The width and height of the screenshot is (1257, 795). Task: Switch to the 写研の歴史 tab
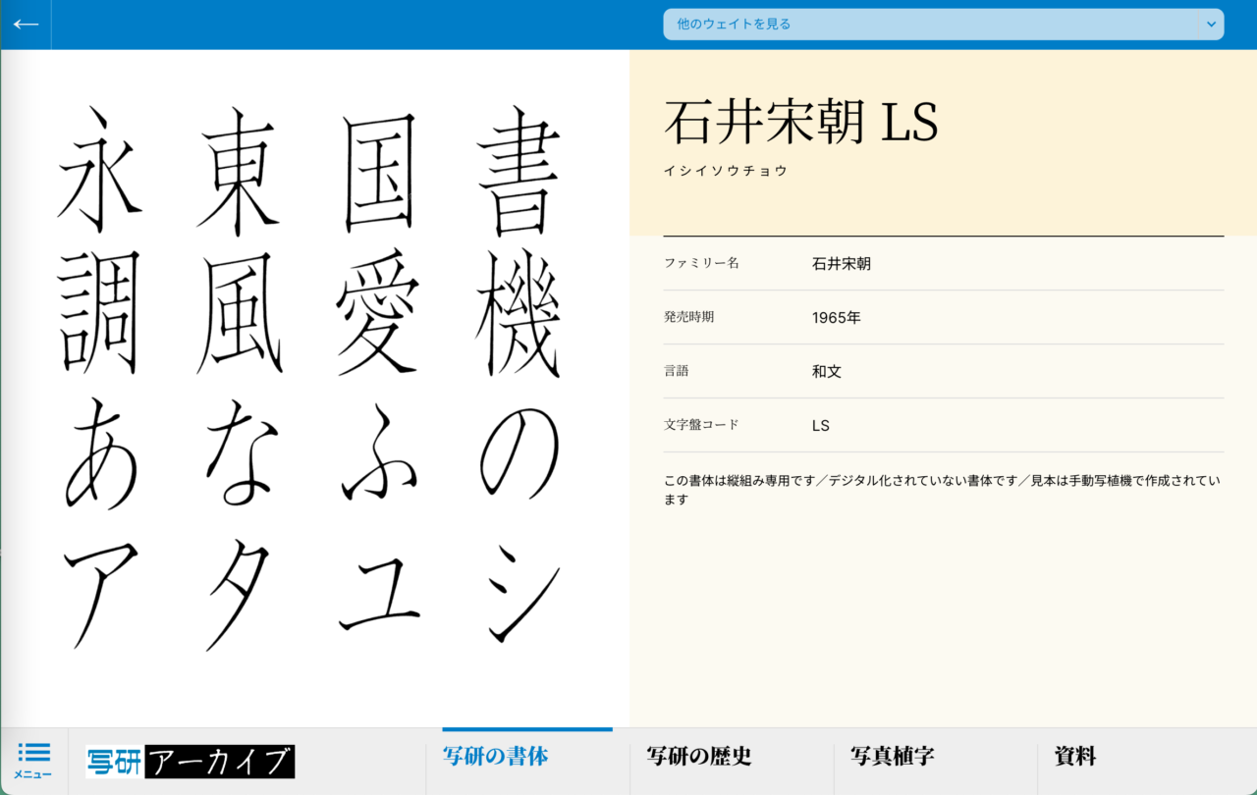699,756
